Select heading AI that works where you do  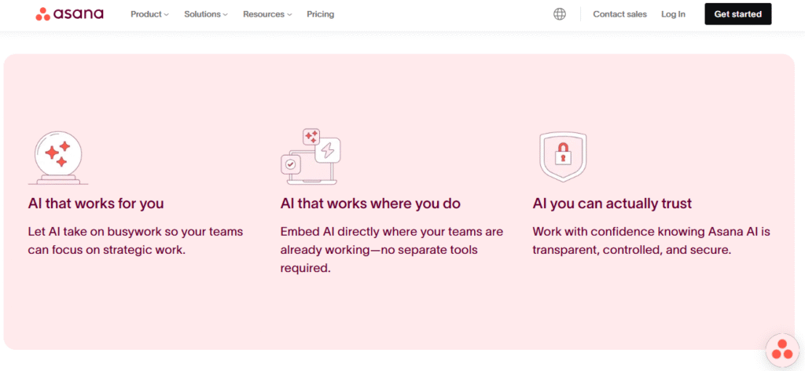[x=370, y=204]
